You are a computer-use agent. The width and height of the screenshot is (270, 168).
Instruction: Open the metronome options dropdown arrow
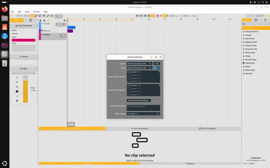click(x=167, y=16)
